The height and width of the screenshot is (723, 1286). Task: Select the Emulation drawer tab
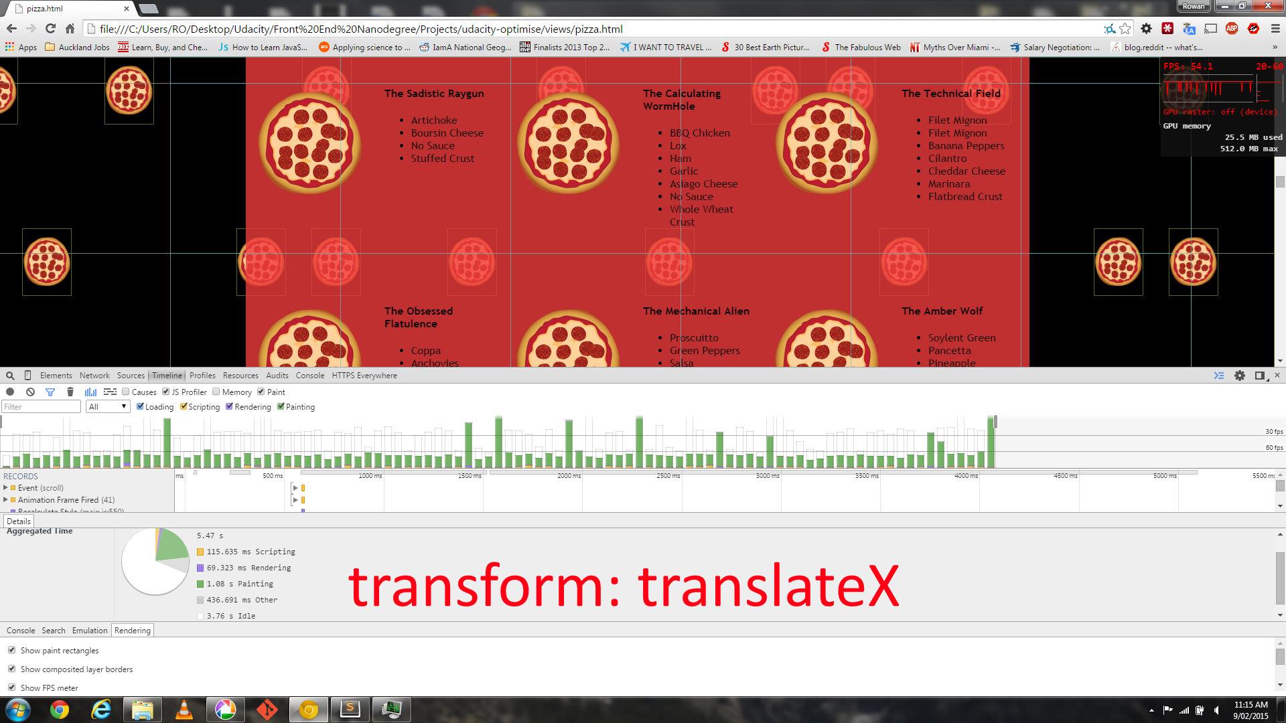tap(90, 631)
